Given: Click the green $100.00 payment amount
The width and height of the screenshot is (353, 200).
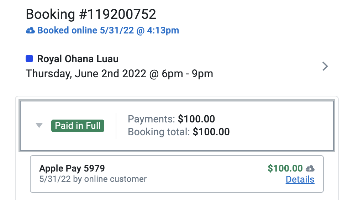Looking at the screenshot, I should tap(285, 168).
